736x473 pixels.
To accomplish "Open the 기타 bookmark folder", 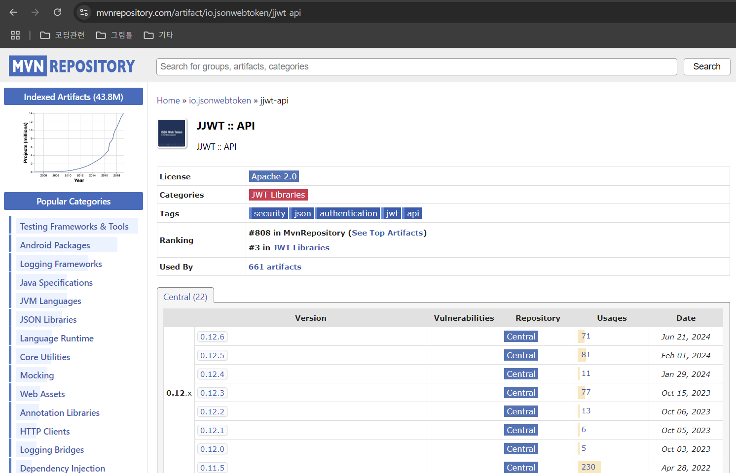I will (158, 35).
